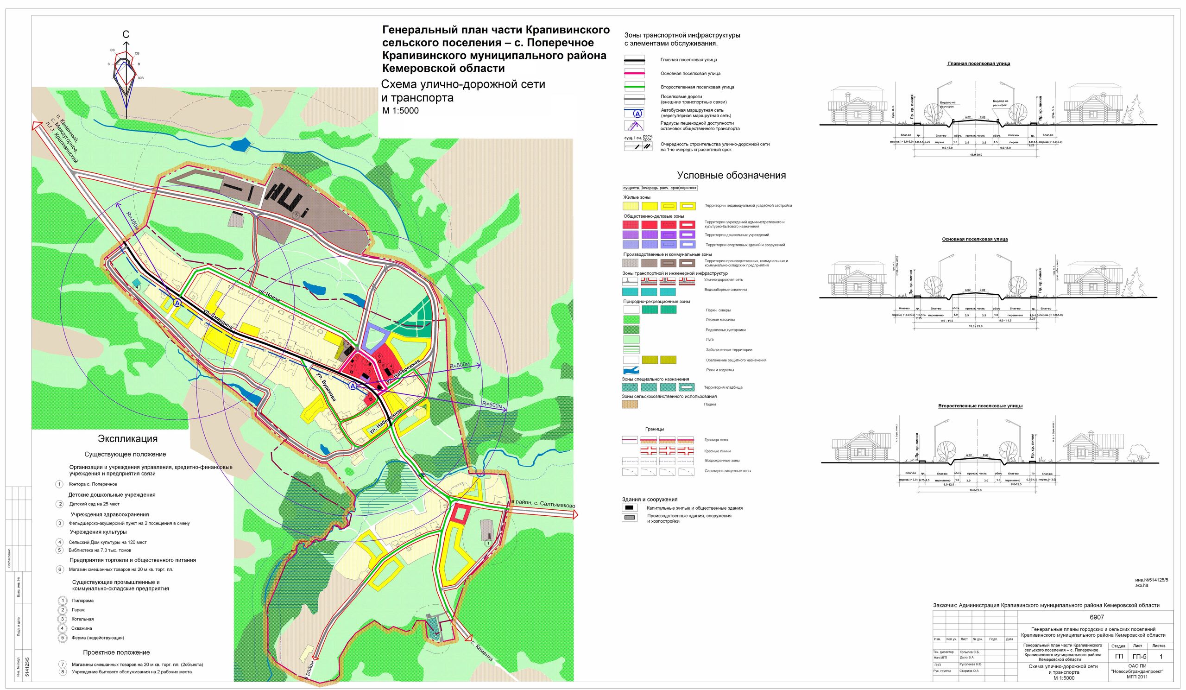Click the М 1:5000 scale under the main title

point(400,111)
